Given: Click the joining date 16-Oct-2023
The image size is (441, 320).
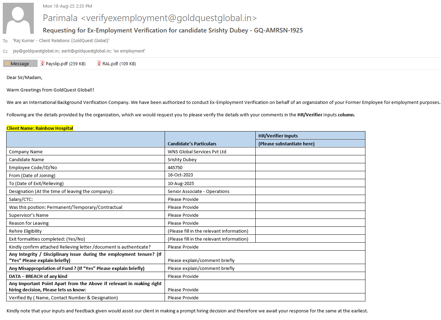Looking at the screenshot, I should click(x=180, y=175).
